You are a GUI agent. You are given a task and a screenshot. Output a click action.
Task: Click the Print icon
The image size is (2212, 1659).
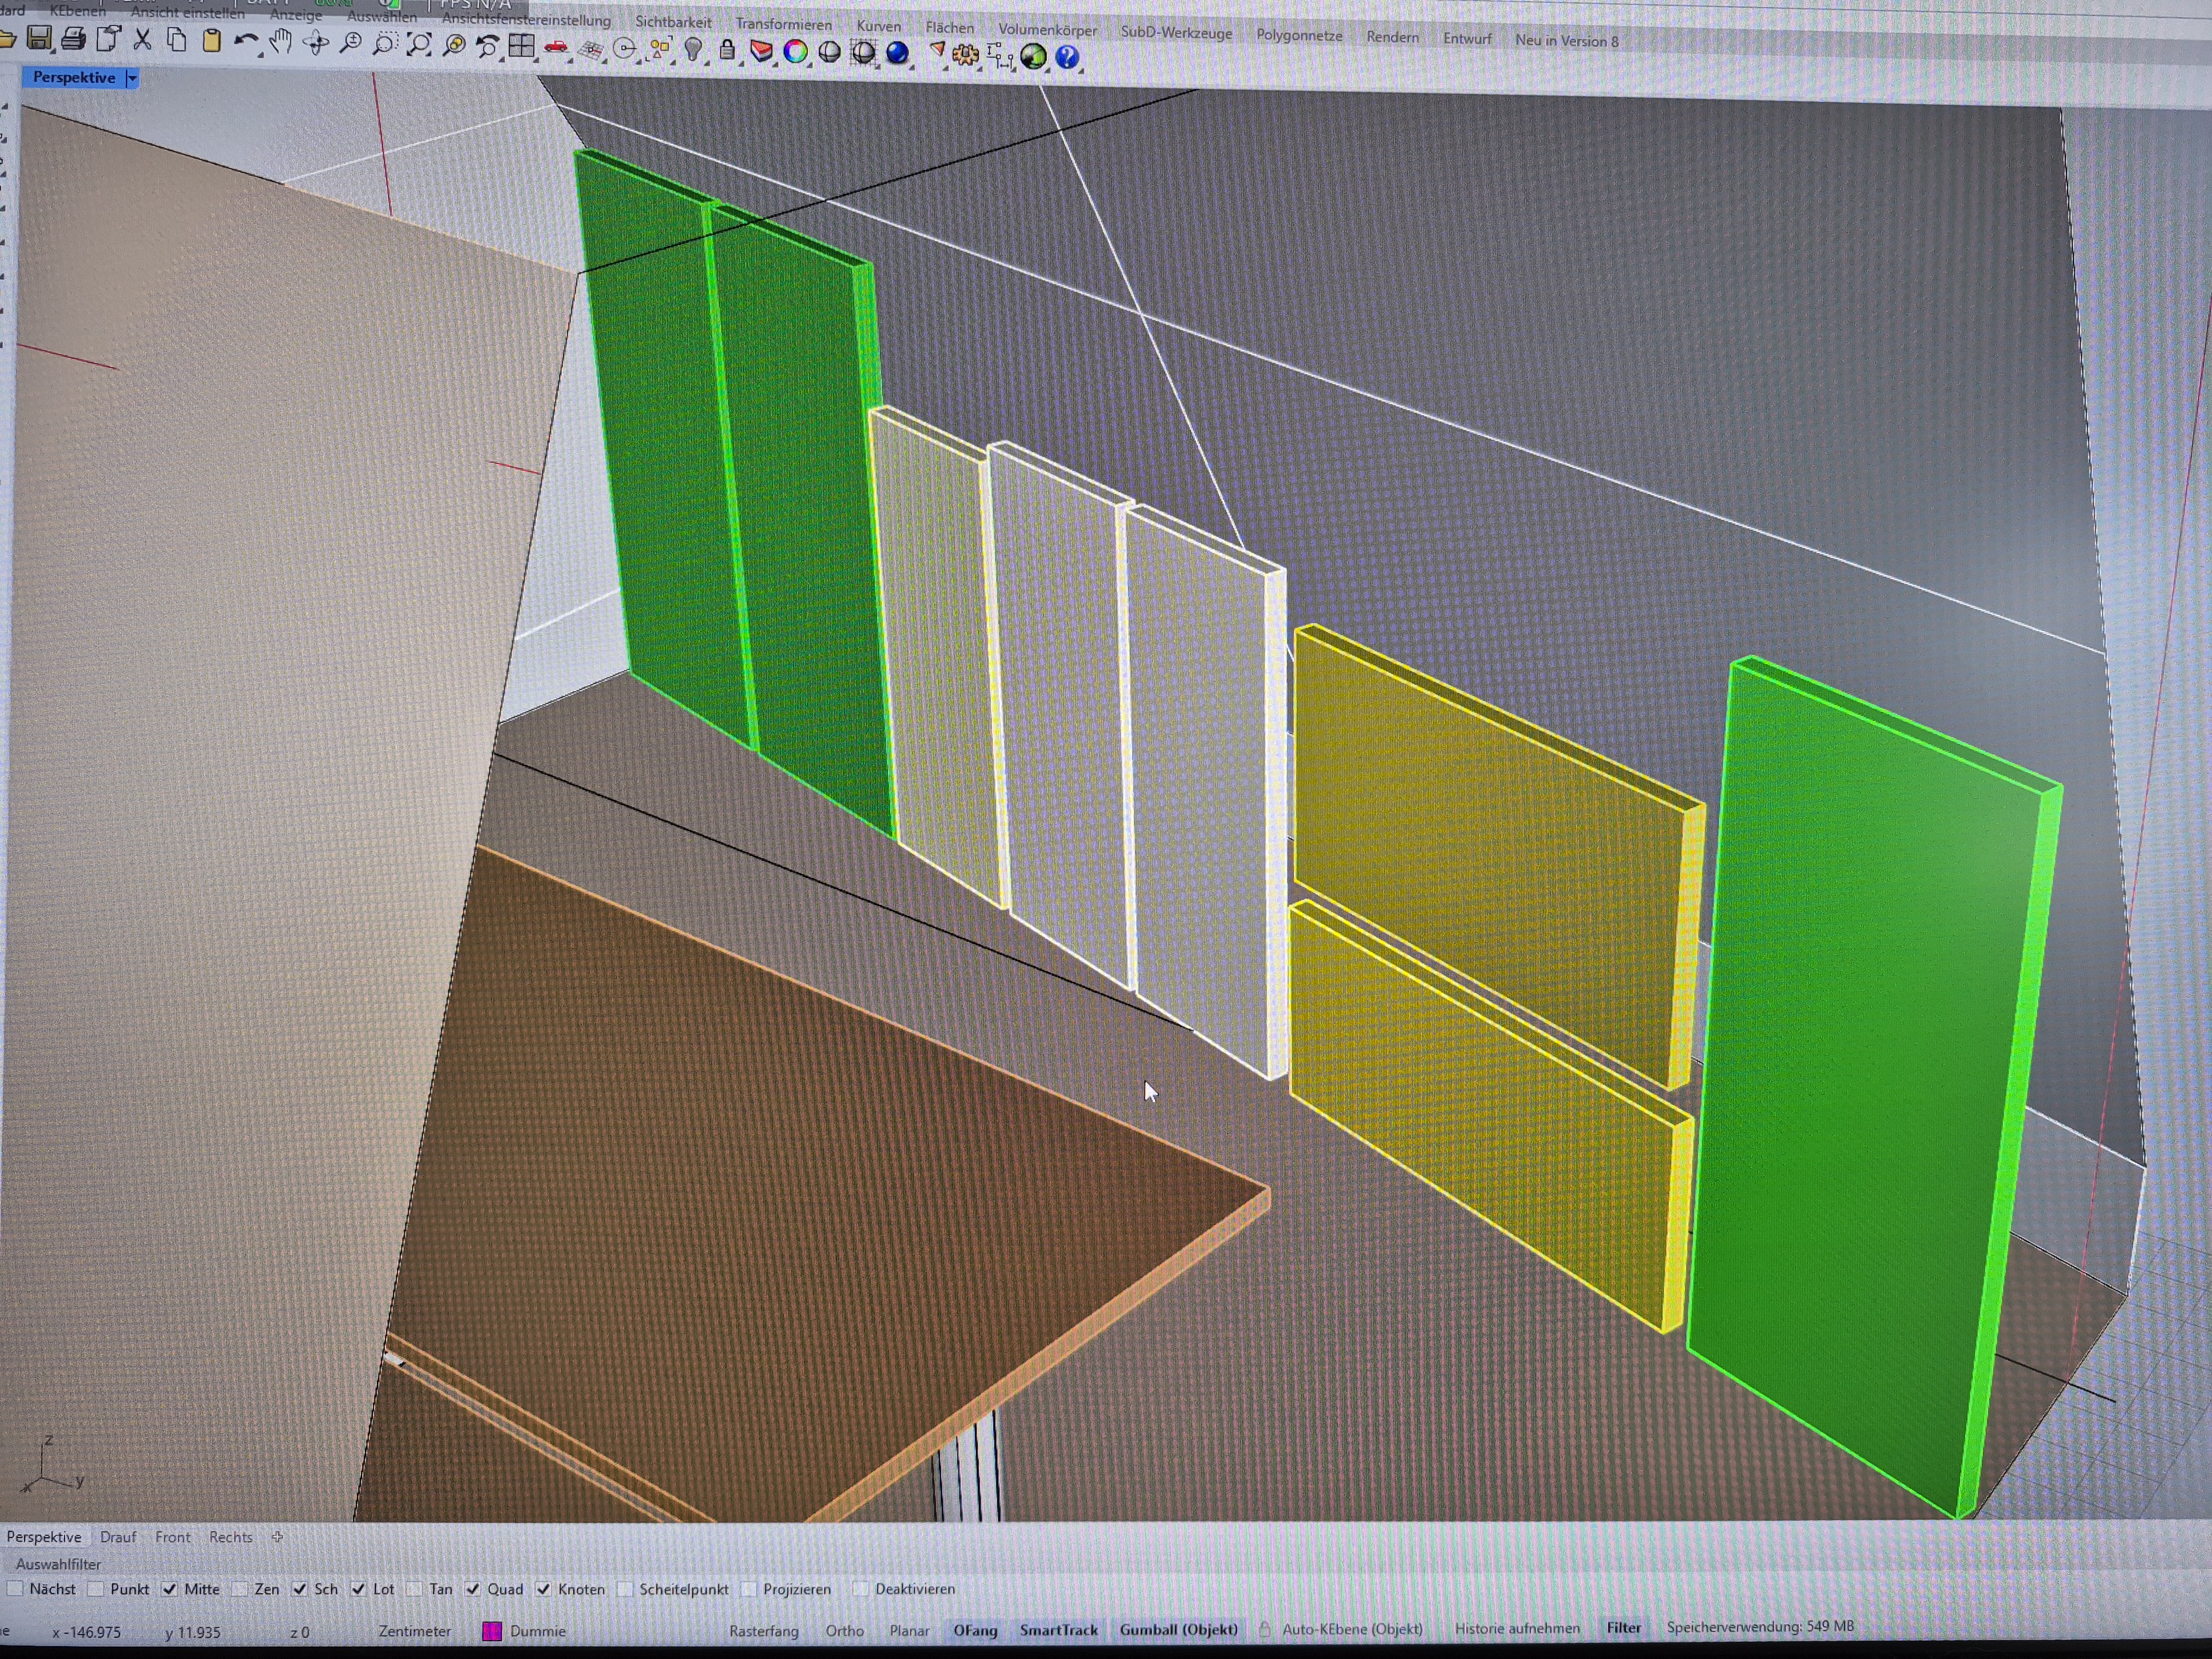[73, 40]
